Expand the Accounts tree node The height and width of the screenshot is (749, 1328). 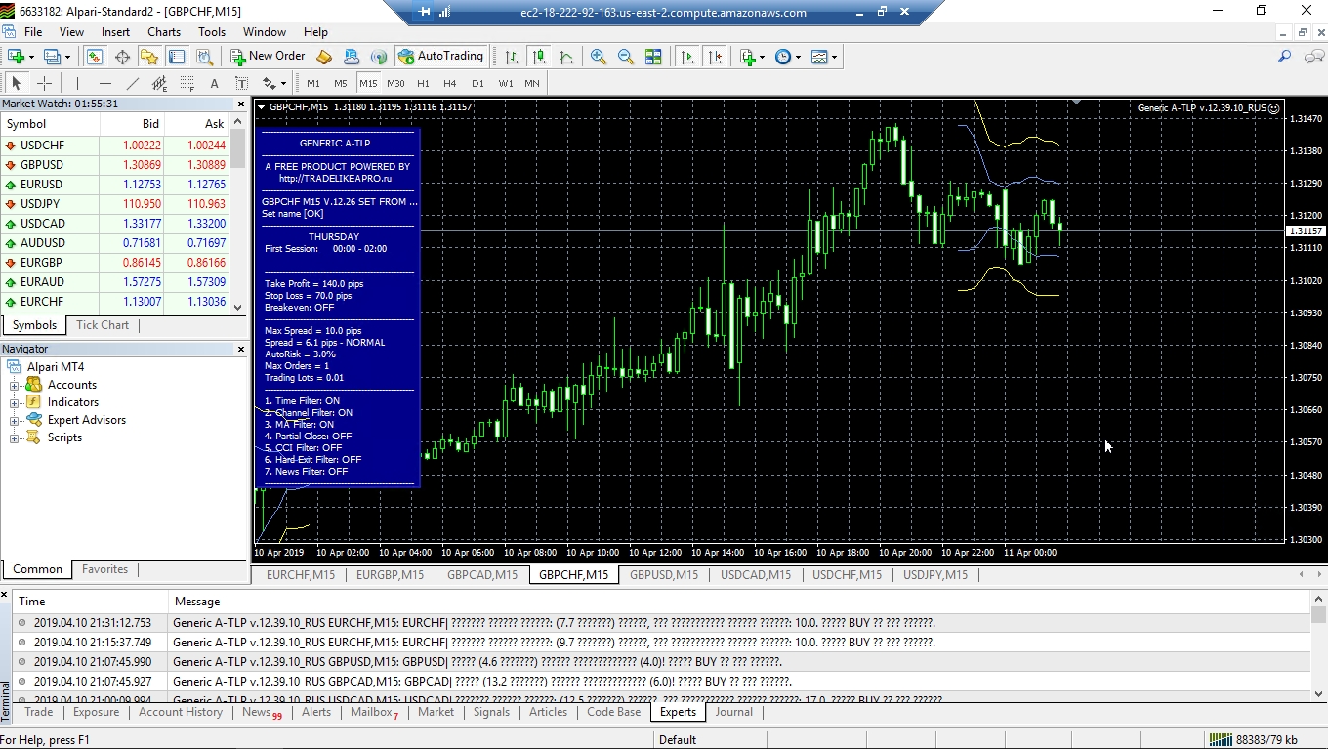(15, 385)
